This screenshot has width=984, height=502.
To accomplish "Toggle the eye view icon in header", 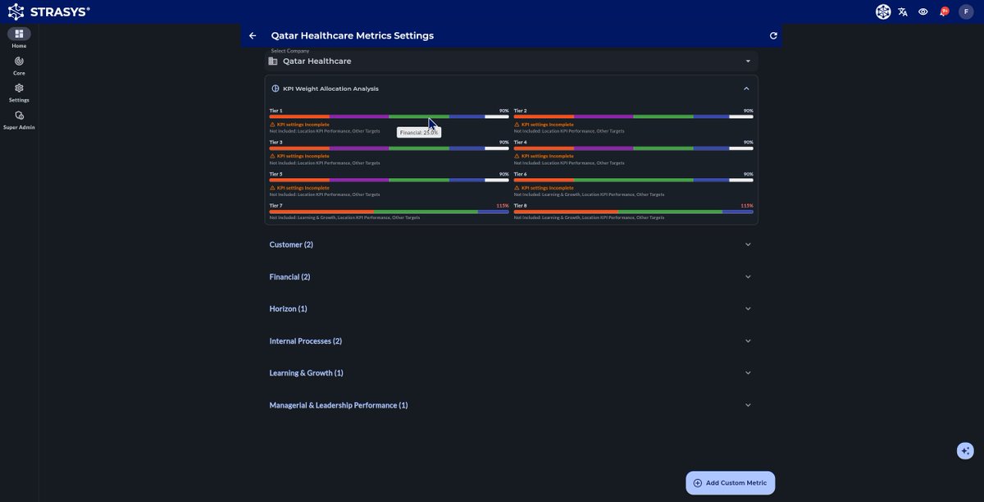I will click(923, 11).
